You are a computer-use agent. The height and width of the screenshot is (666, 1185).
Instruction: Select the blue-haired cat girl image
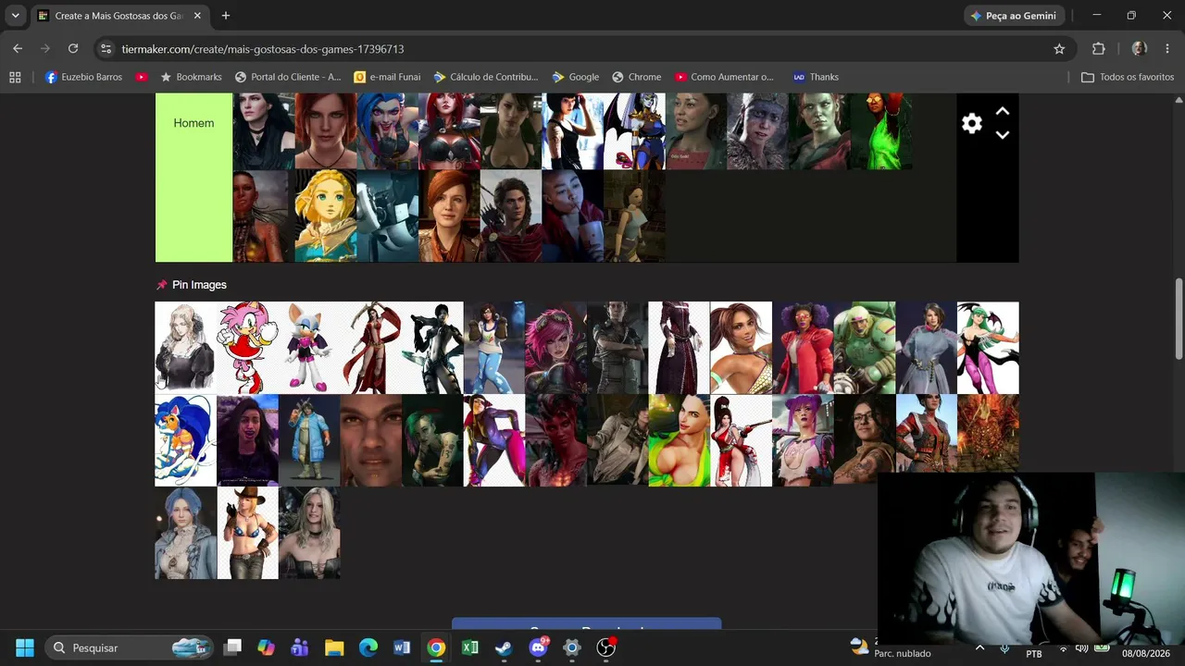point(185,440)
